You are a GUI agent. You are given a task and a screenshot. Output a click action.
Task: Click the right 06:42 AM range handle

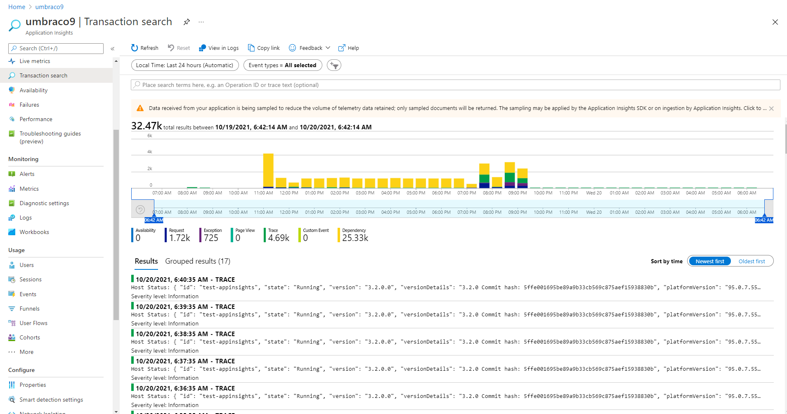click(764, 220)
